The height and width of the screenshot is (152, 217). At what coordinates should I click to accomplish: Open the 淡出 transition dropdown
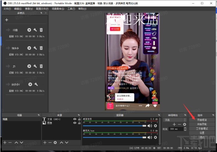[174, 120]
